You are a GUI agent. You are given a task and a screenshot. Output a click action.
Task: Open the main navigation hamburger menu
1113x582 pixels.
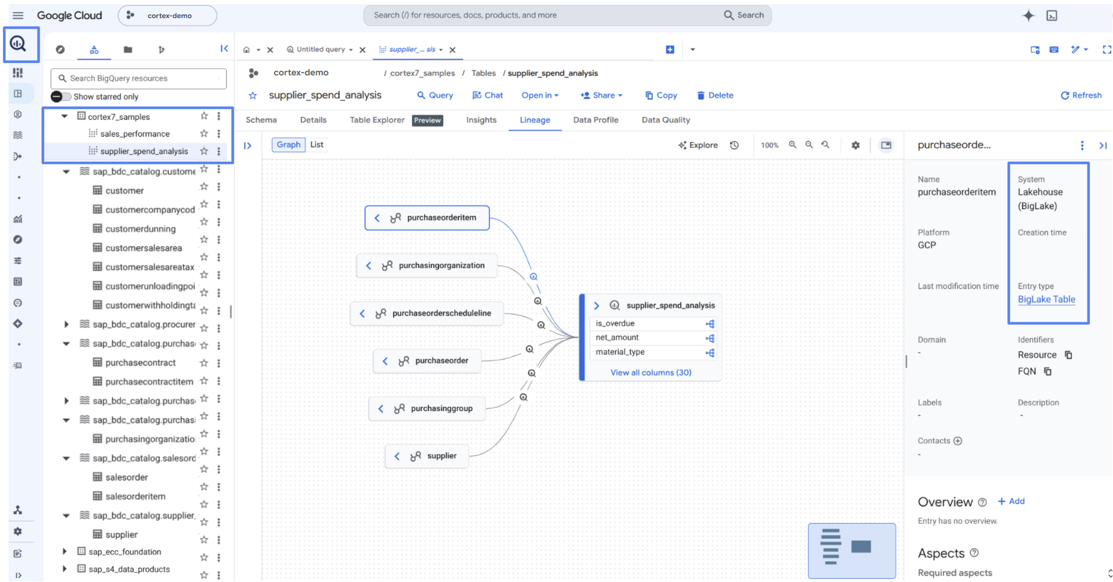[x=18, y=15]
